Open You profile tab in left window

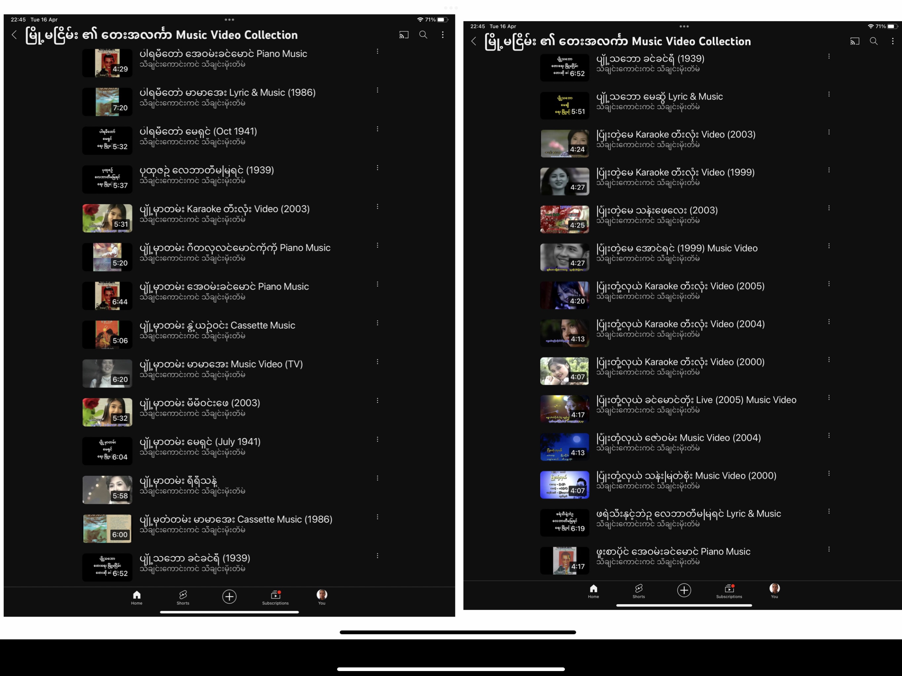coord(322,597)
